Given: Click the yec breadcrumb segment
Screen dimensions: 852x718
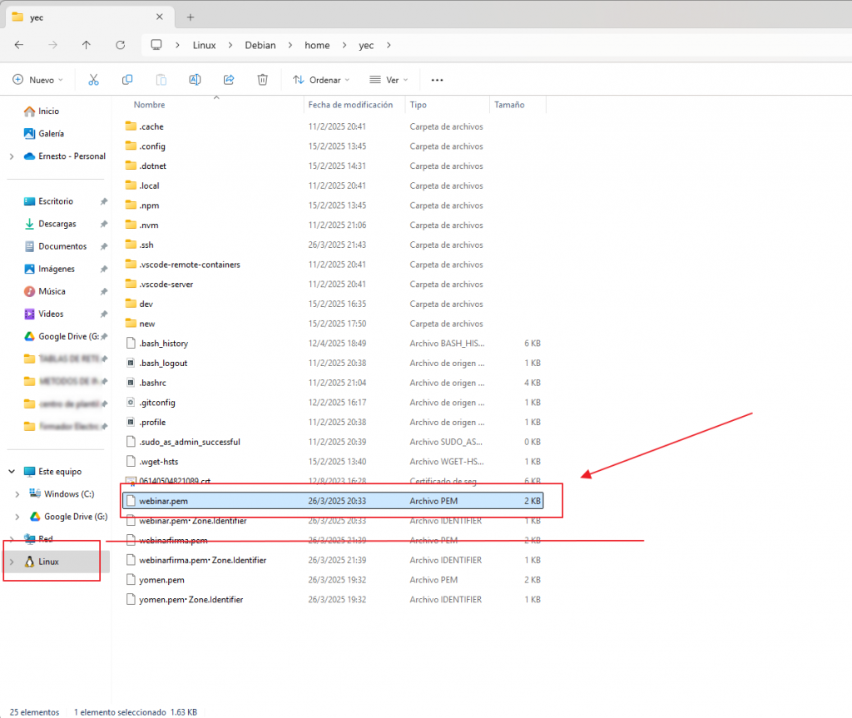Looking at the screenshot, I should pos(366,45).
